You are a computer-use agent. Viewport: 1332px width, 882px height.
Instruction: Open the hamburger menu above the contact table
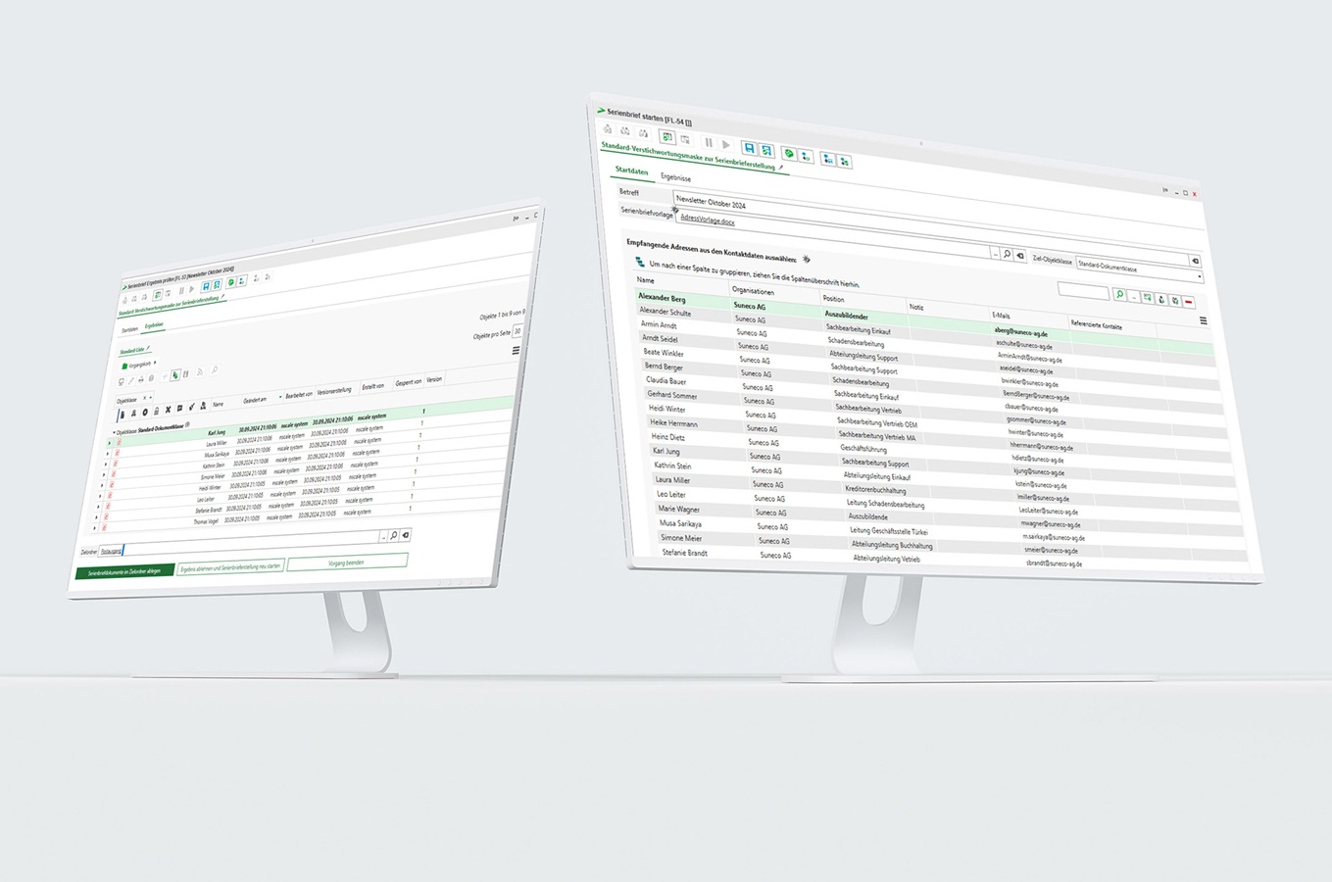tap(1204, 320)
